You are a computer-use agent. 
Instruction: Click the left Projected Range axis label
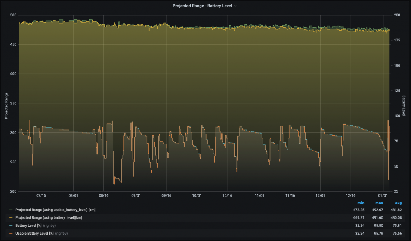[6, 106]
